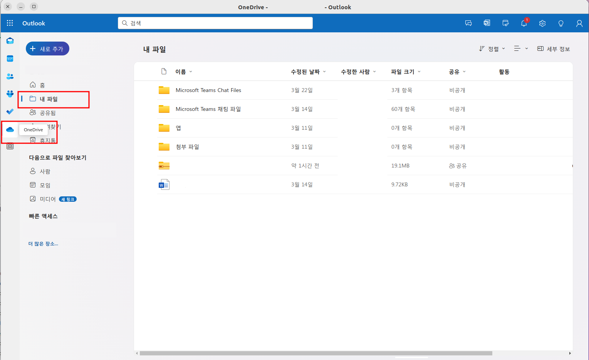Open the view layout options dropdown
The image size is (589, 360).
pyautogui.click(x=521, y=49)
